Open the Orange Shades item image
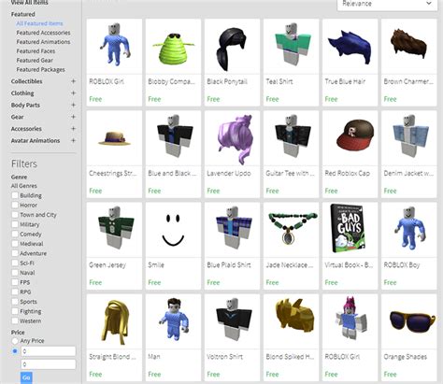Screen dimensions: 443x384 click(x=408, y=321)
